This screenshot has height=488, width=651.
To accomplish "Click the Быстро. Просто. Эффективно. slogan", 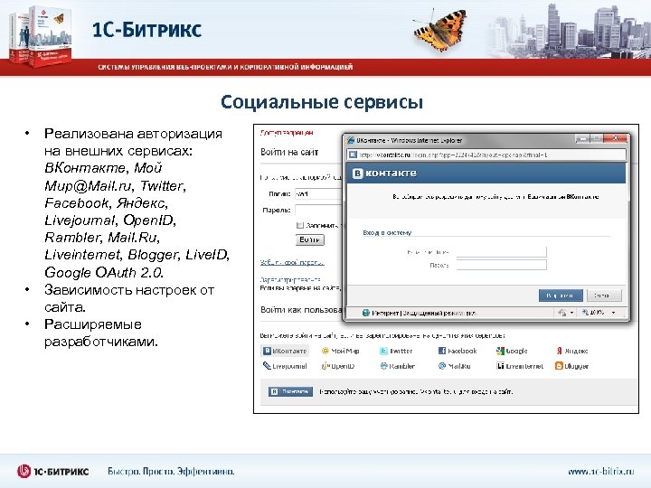I will 171,472.
